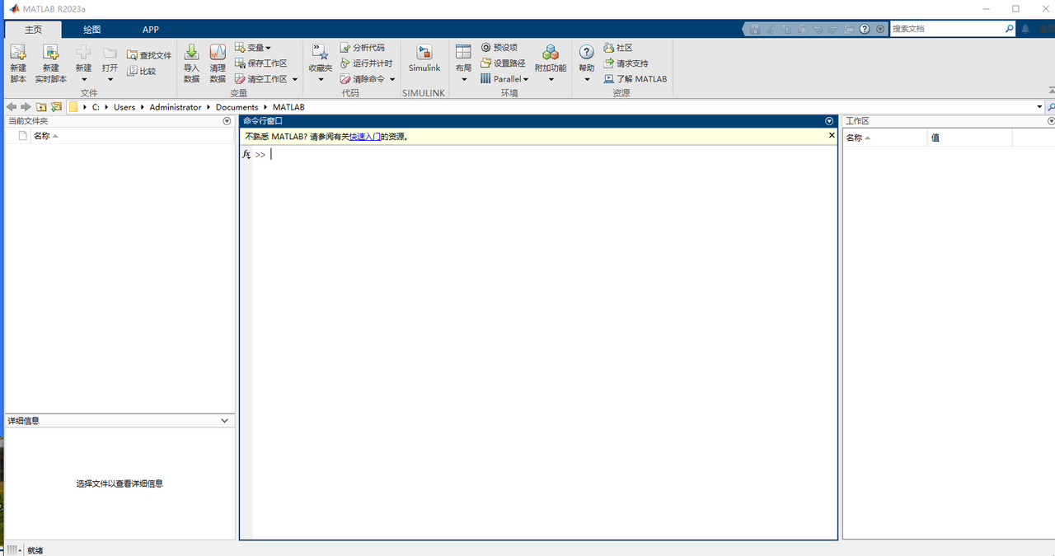The height and width of the screenshot is (556, 1055).
Task: Click the 新建脚本 (New Script) icon
Action: coord(18,53)
